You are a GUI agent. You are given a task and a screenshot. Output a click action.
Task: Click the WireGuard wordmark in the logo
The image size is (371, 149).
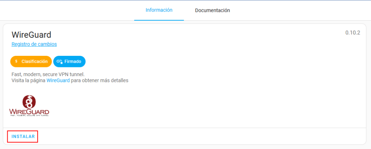(x=29, y=111)
